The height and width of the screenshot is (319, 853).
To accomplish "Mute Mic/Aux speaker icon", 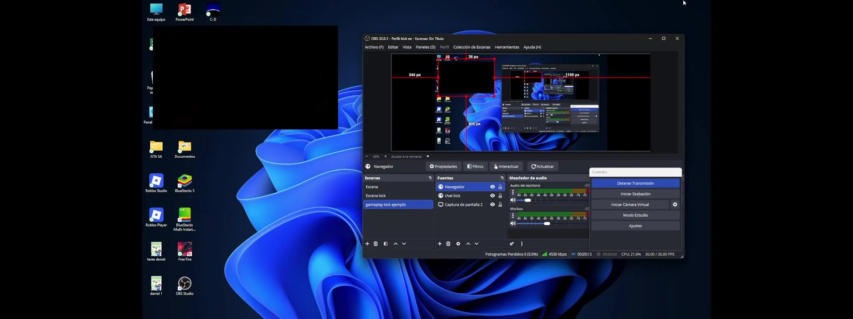I will coord(513,223).
